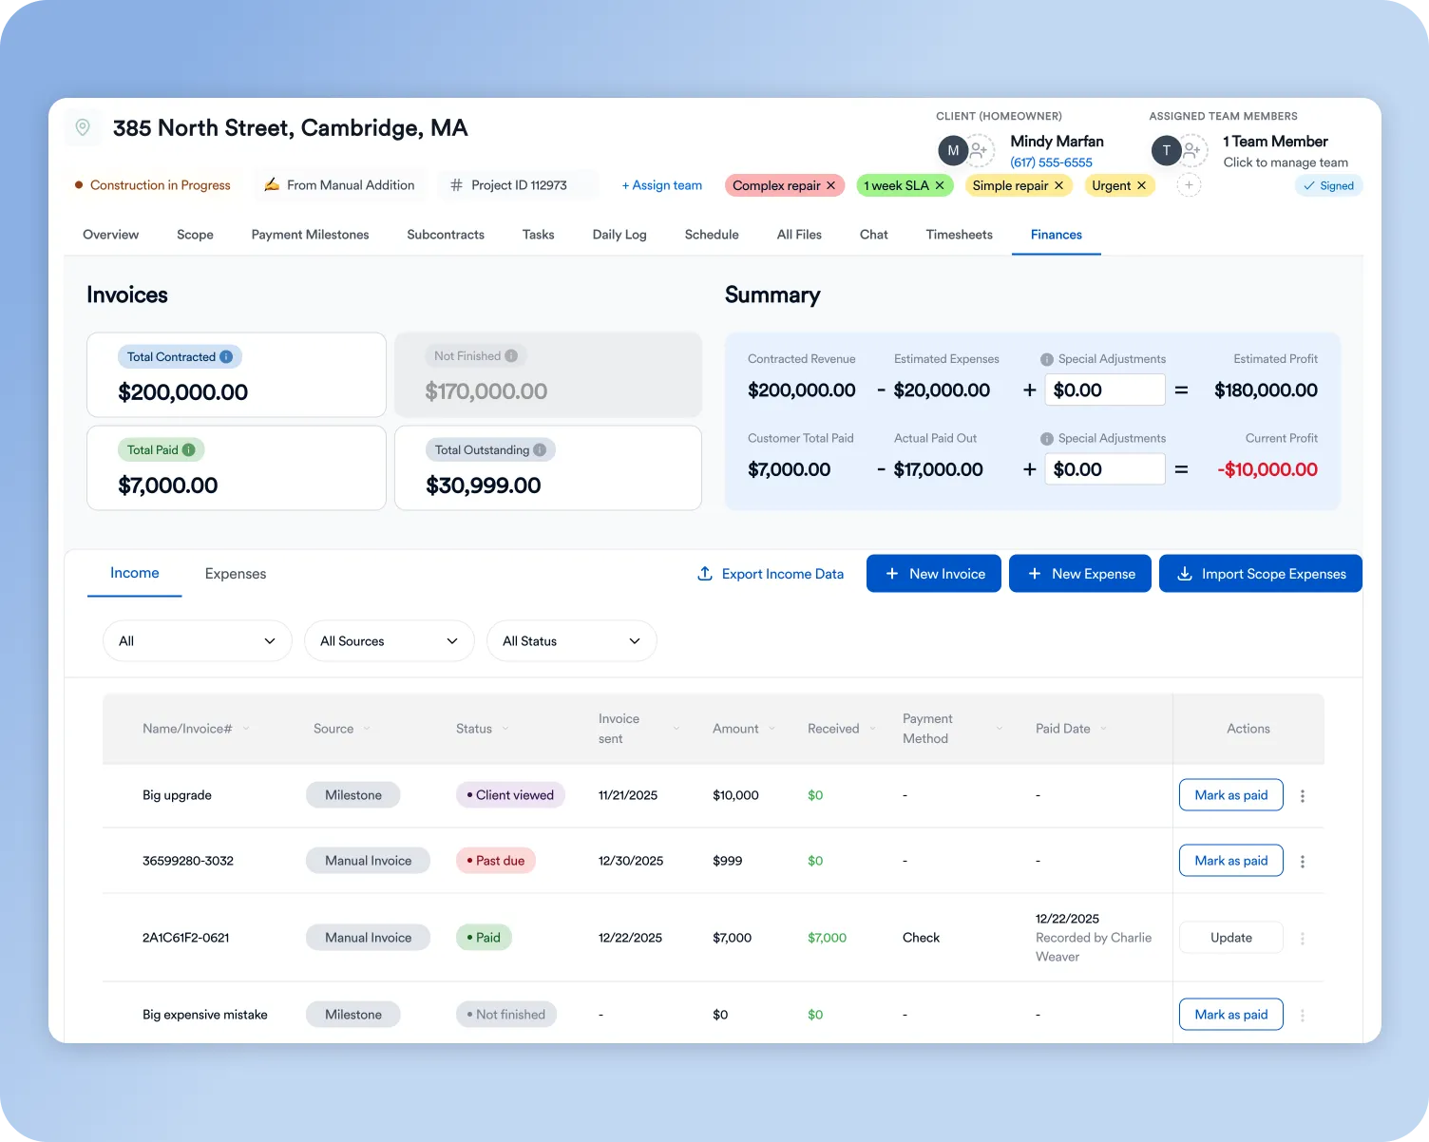Open the All Files tab
Viewport: 1429px width, 1142px height.
pyautogui.click(x=799, y=235)
